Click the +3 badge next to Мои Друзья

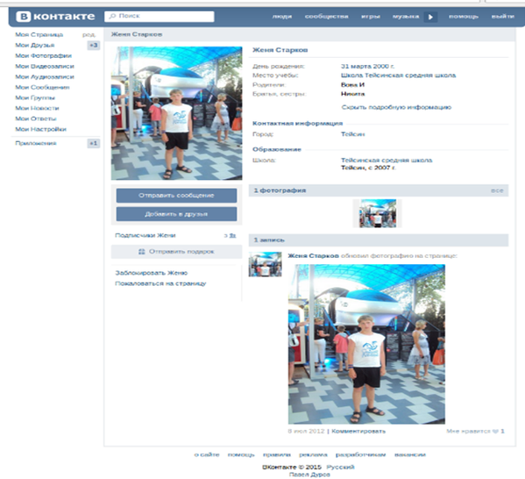(x=94, y=46)
